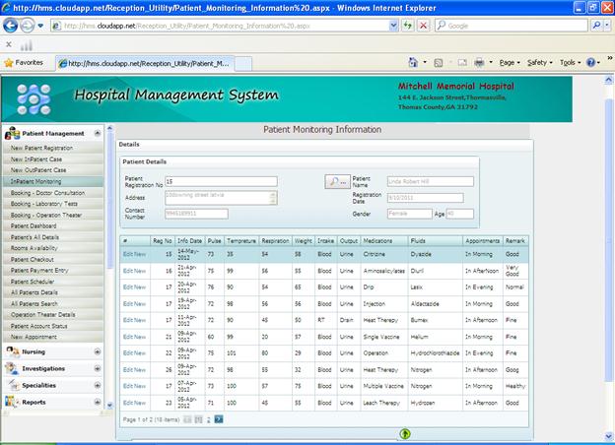Image resolution: width=615 pixels, height=445 pixels.
Task: Open the Patient Checkout sidebar item
Action: click(34, 259)
